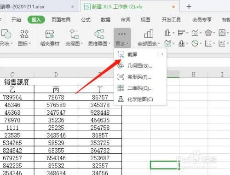
Task: Insert a column chart
Action: click(x=167, y=33)
